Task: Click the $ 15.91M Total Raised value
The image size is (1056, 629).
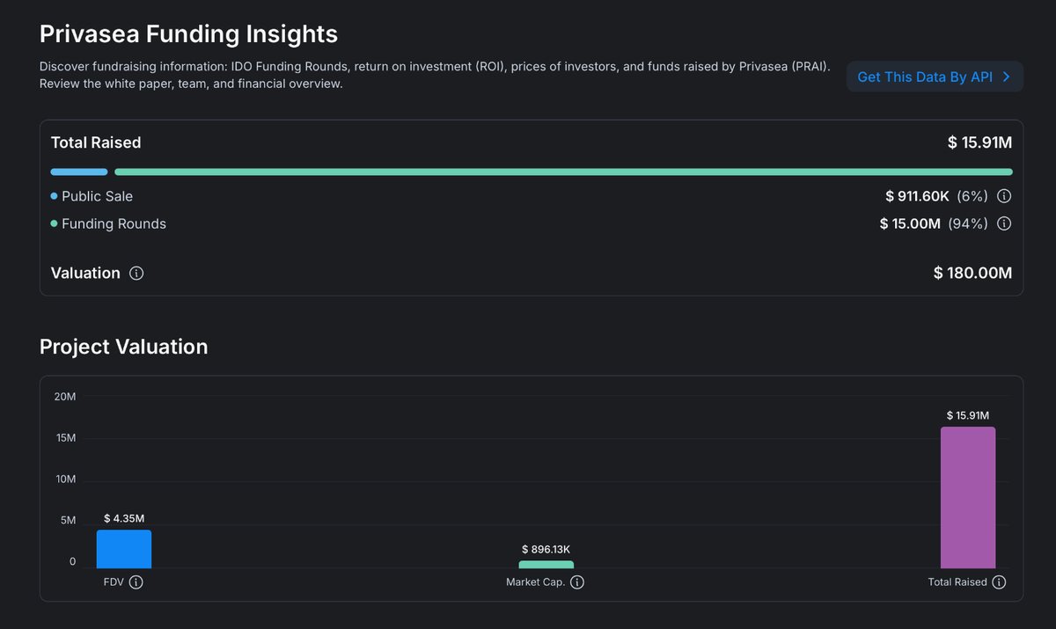Action: click(x=980, y=142)
